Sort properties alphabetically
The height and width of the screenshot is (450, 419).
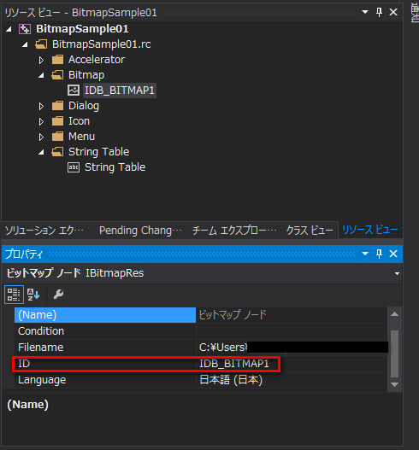click(33, 295)
